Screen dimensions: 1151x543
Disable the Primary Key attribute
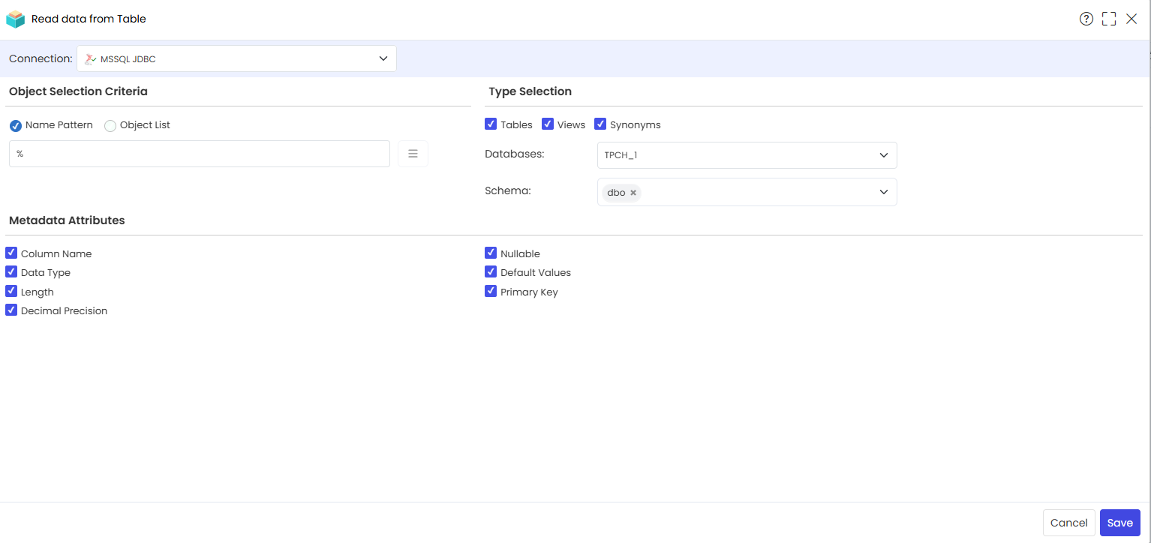click(491, 291)
